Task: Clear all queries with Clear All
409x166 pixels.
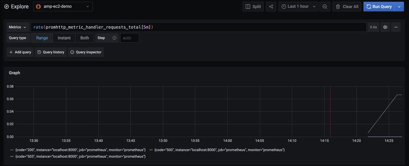Action: [x=347, y=7]
